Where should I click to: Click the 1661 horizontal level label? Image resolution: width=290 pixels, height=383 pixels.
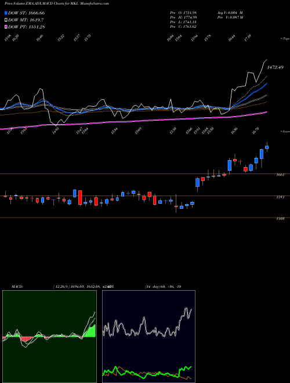pyautogui.click(x=281, y=175)
